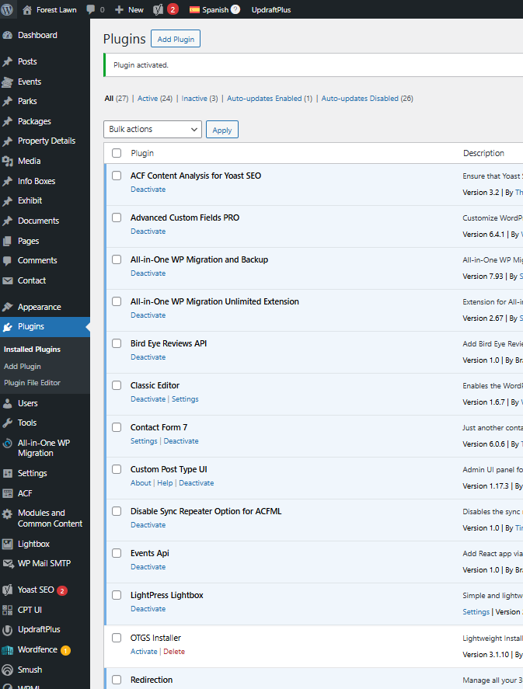Click the Users person icon in sidebar
The height and width of the screenshot is (689, 523).
tap(8, 403)
